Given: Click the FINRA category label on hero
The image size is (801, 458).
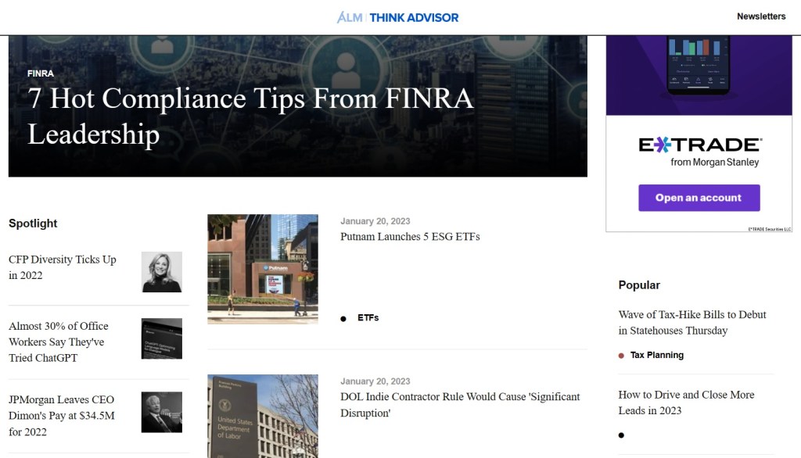Looking at the screenshot, I should tap(41, 73).
